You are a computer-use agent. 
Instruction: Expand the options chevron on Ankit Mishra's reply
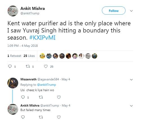point(131,106)
